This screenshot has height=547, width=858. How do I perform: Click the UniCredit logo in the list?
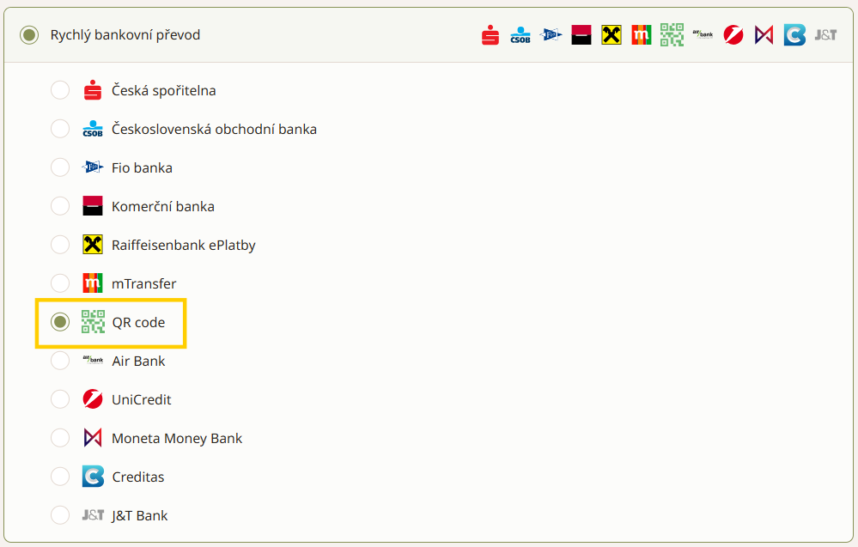pos(93,399)
